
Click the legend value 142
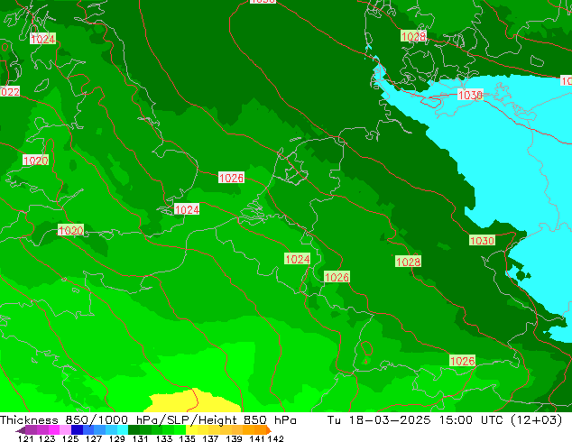coord(276,438)
